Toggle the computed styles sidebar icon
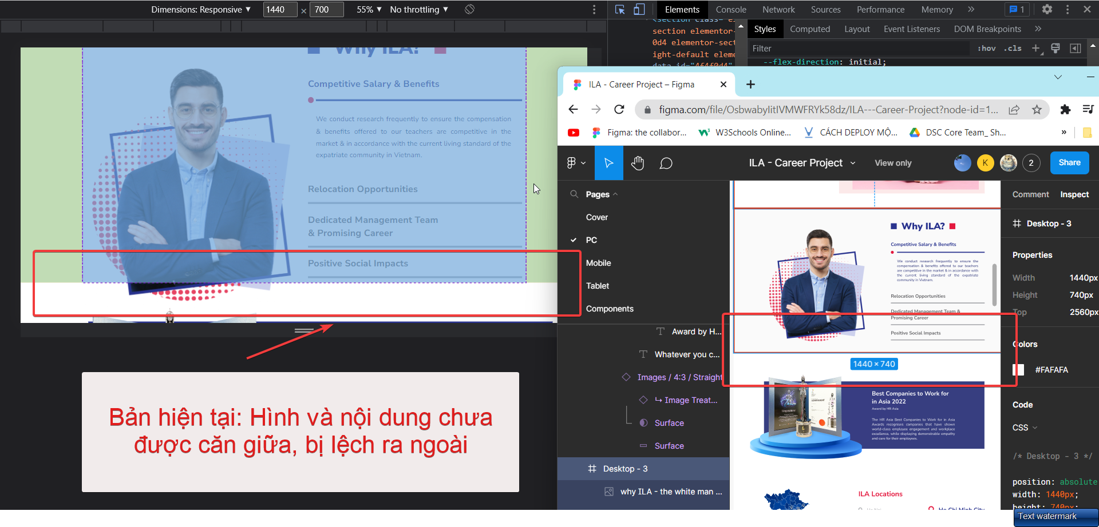This screenshot has width=1099, height=527. tap(1076, 49)
